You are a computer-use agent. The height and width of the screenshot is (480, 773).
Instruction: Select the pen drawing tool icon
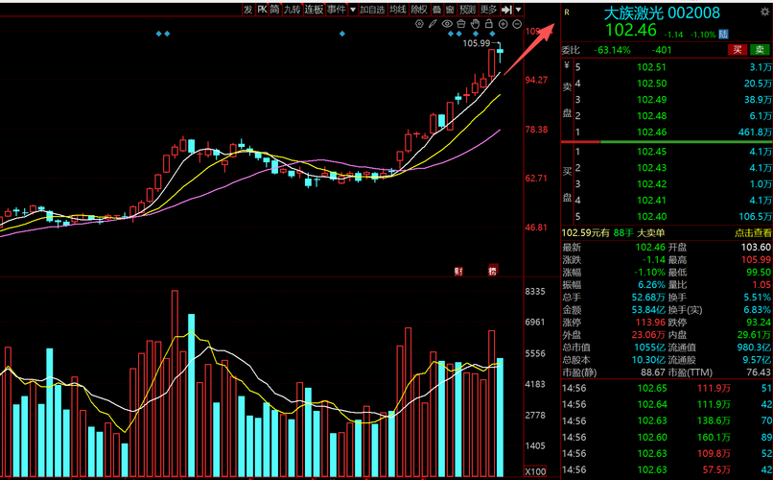point(433,24)
